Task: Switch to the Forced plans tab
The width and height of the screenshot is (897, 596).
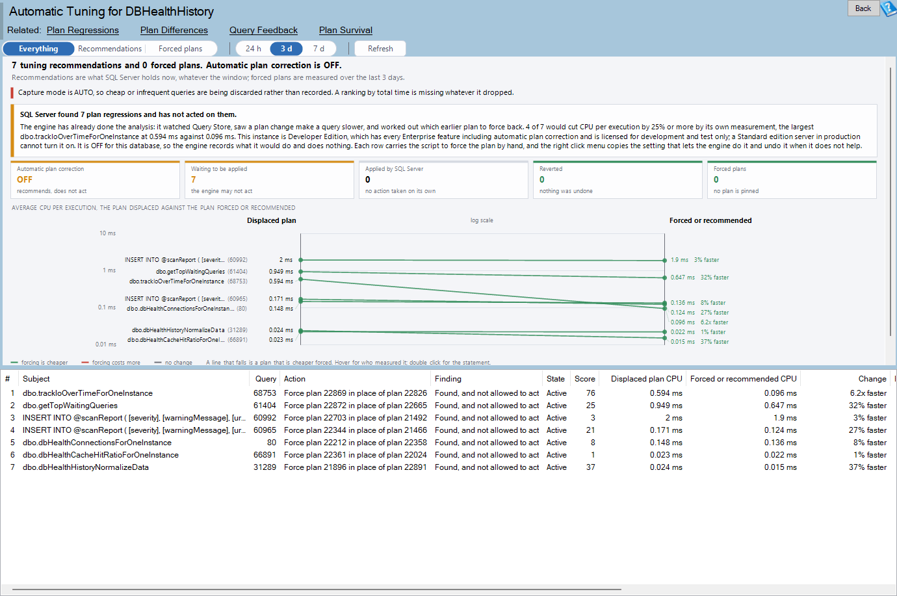Action: pyautogui.click(x=180, y=49)
